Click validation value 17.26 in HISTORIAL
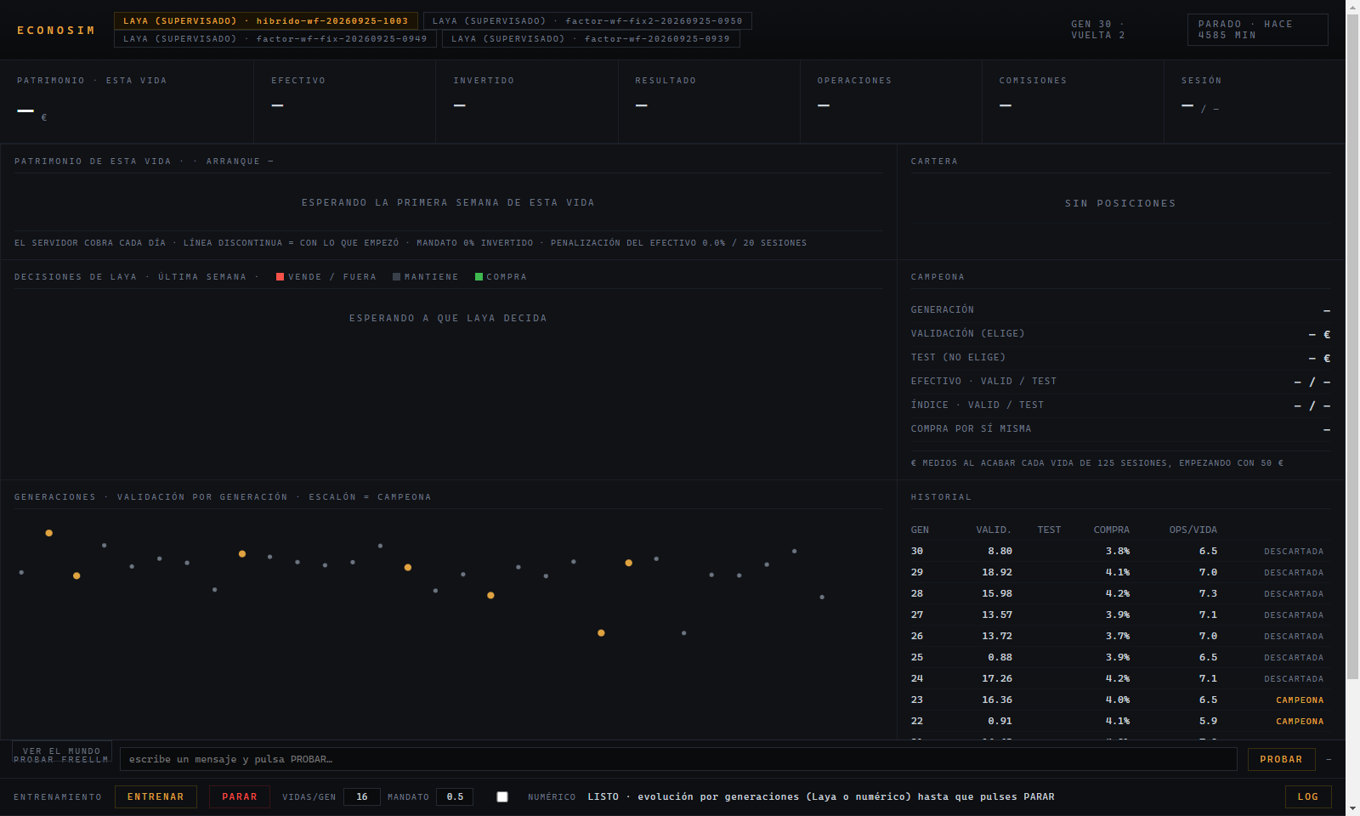Screen dimensions: 1360x816 click(x=997, y=679)
